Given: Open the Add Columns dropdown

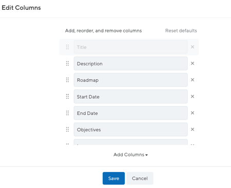Looking at the screenshot, I should (x=130, y=155).
